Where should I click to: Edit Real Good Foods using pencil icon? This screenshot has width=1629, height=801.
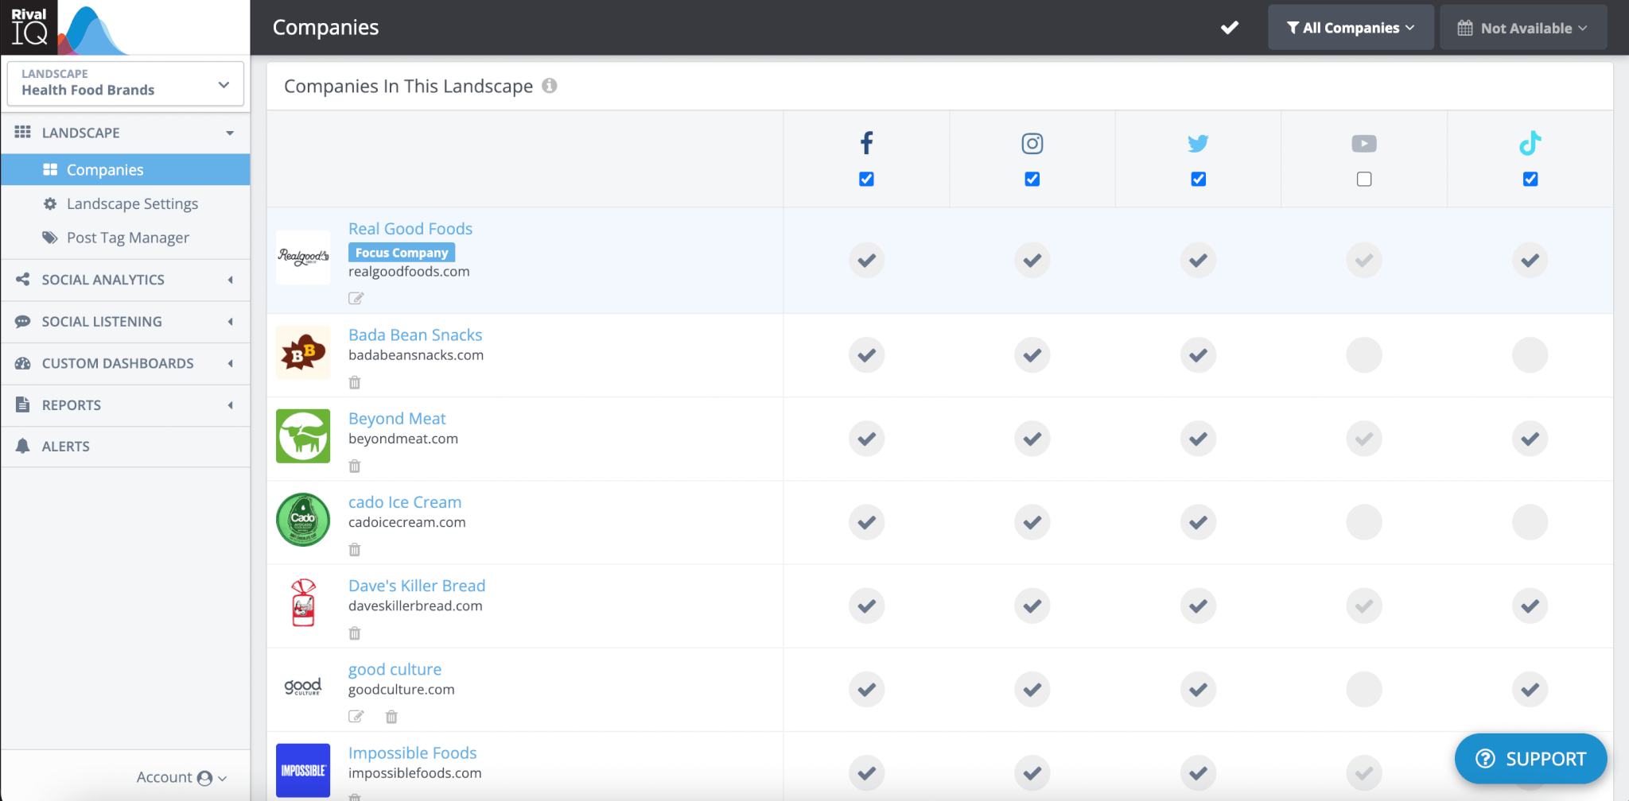[x=356, y=298]
